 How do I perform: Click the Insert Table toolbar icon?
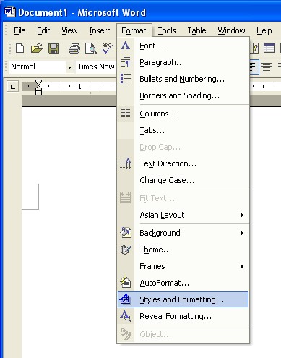269,48
